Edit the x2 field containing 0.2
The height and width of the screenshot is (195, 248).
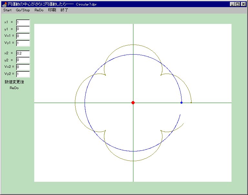[x=23, y=53]
